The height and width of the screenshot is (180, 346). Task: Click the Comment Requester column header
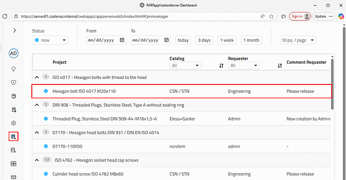[306, 62]
